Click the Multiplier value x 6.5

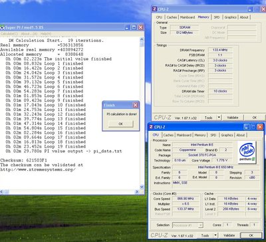(x=186, y=204)
